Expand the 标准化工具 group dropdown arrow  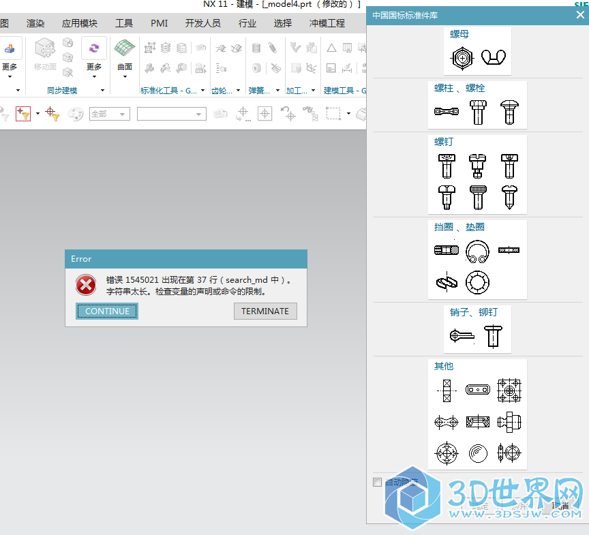tap(203, 91)
